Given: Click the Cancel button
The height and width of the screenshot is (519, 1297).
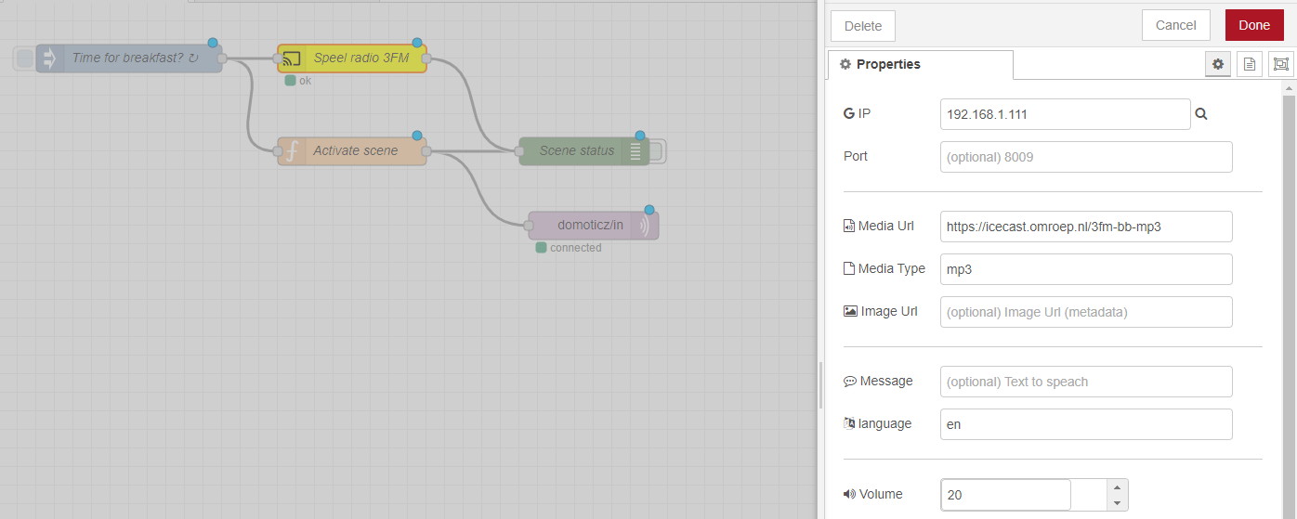Looking at the screenshot, I should pyautogui.click(x=1176, y=26).
